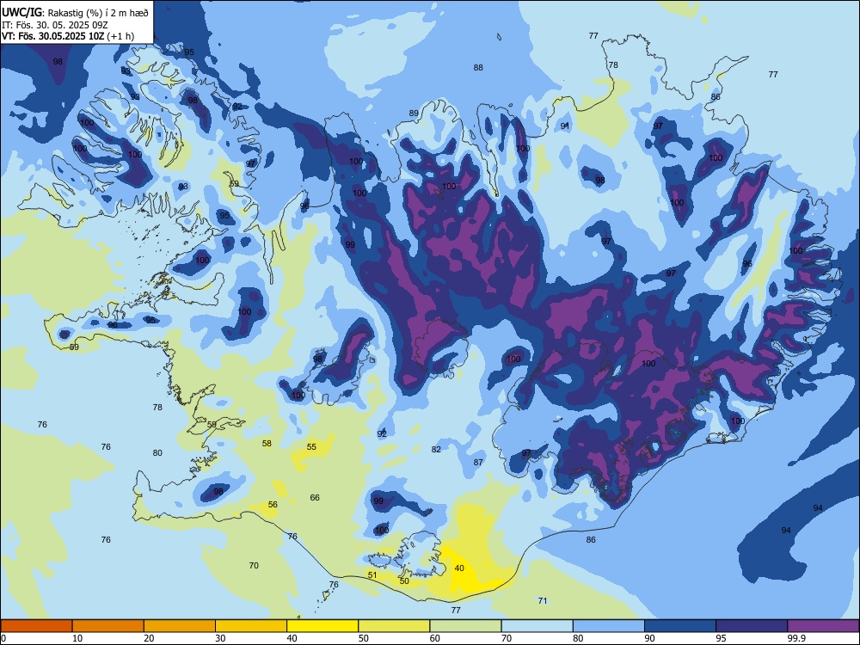
Task: Click the '10' label on the legend scale
Action: (x=77, y=638)
